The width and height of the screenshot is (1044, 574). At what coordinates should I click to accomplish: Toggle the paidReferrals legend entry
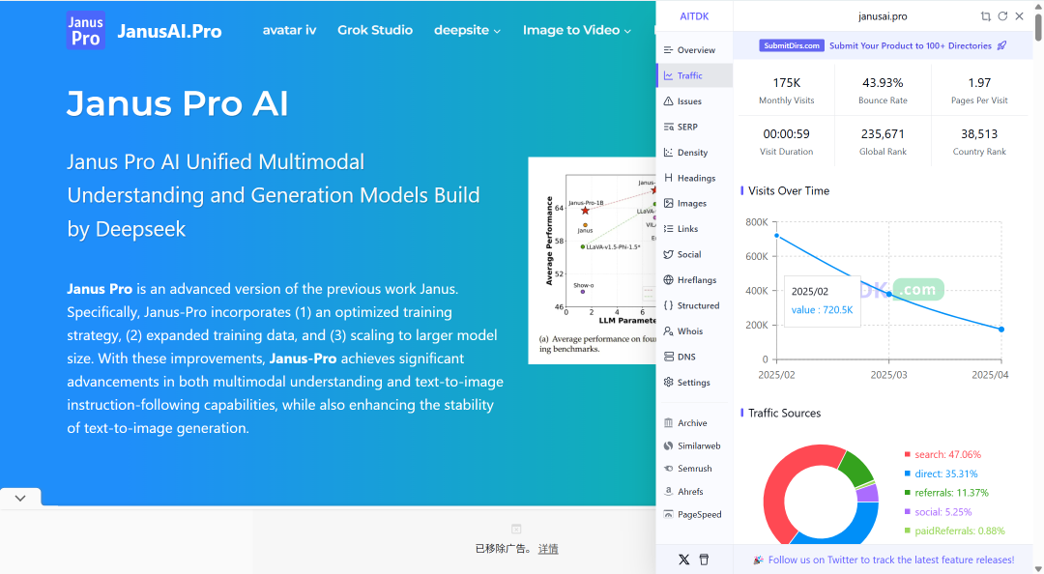(x=954, y=531)
